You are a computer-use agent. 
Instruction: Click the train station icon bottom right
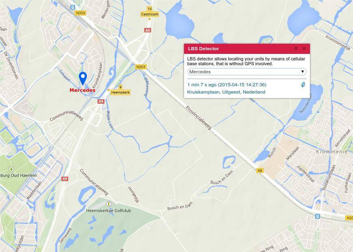point(318,216)
